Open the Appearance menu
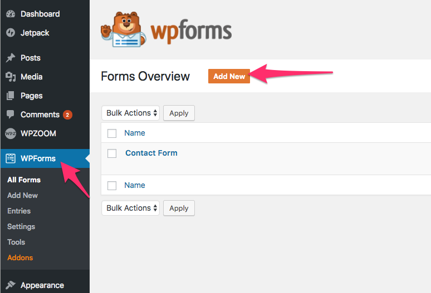The image size is (431, 293). (42, 285)
